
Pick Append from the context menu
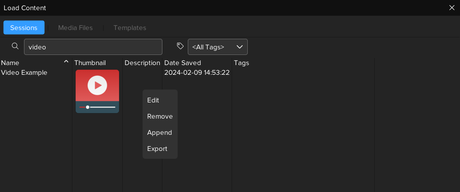(159, 132)
